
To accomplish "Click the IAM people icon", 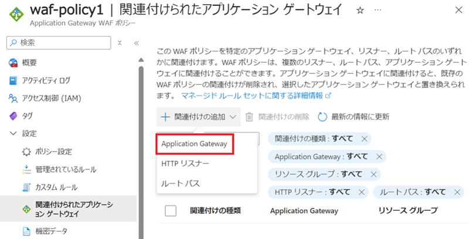I will tap(13, 98).
